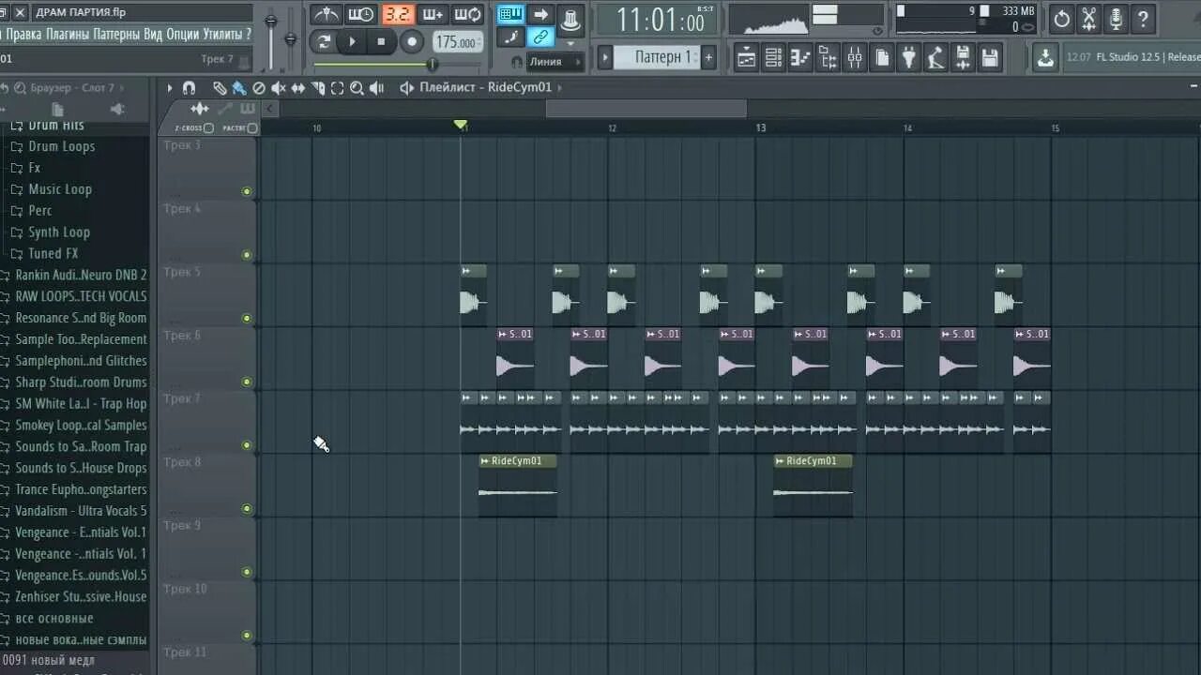
Task: Select the slip tool in playlist toolbar
Action: pyautogui.click(x=298, y=87)
